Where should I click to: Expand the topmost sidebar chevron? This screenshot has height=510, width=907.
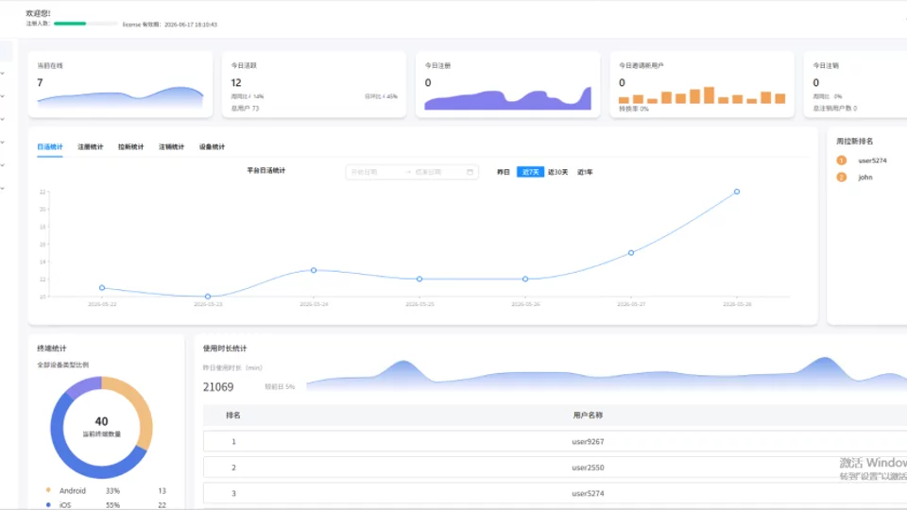[3, 73]
